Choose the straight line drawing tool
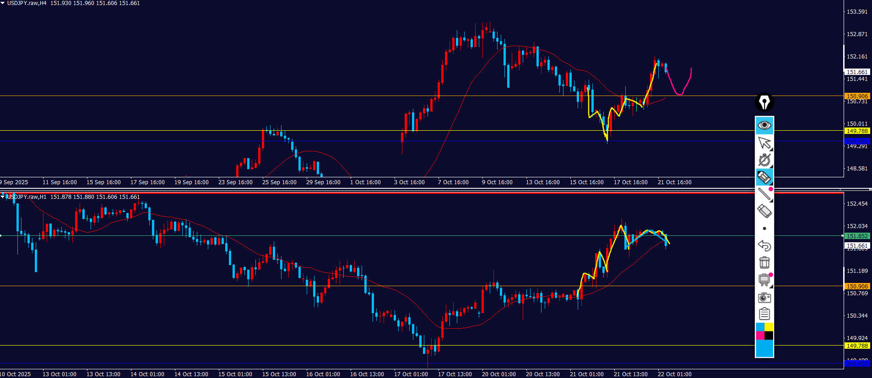This screenshot has width=872, height=378. (x=764, y=194)
